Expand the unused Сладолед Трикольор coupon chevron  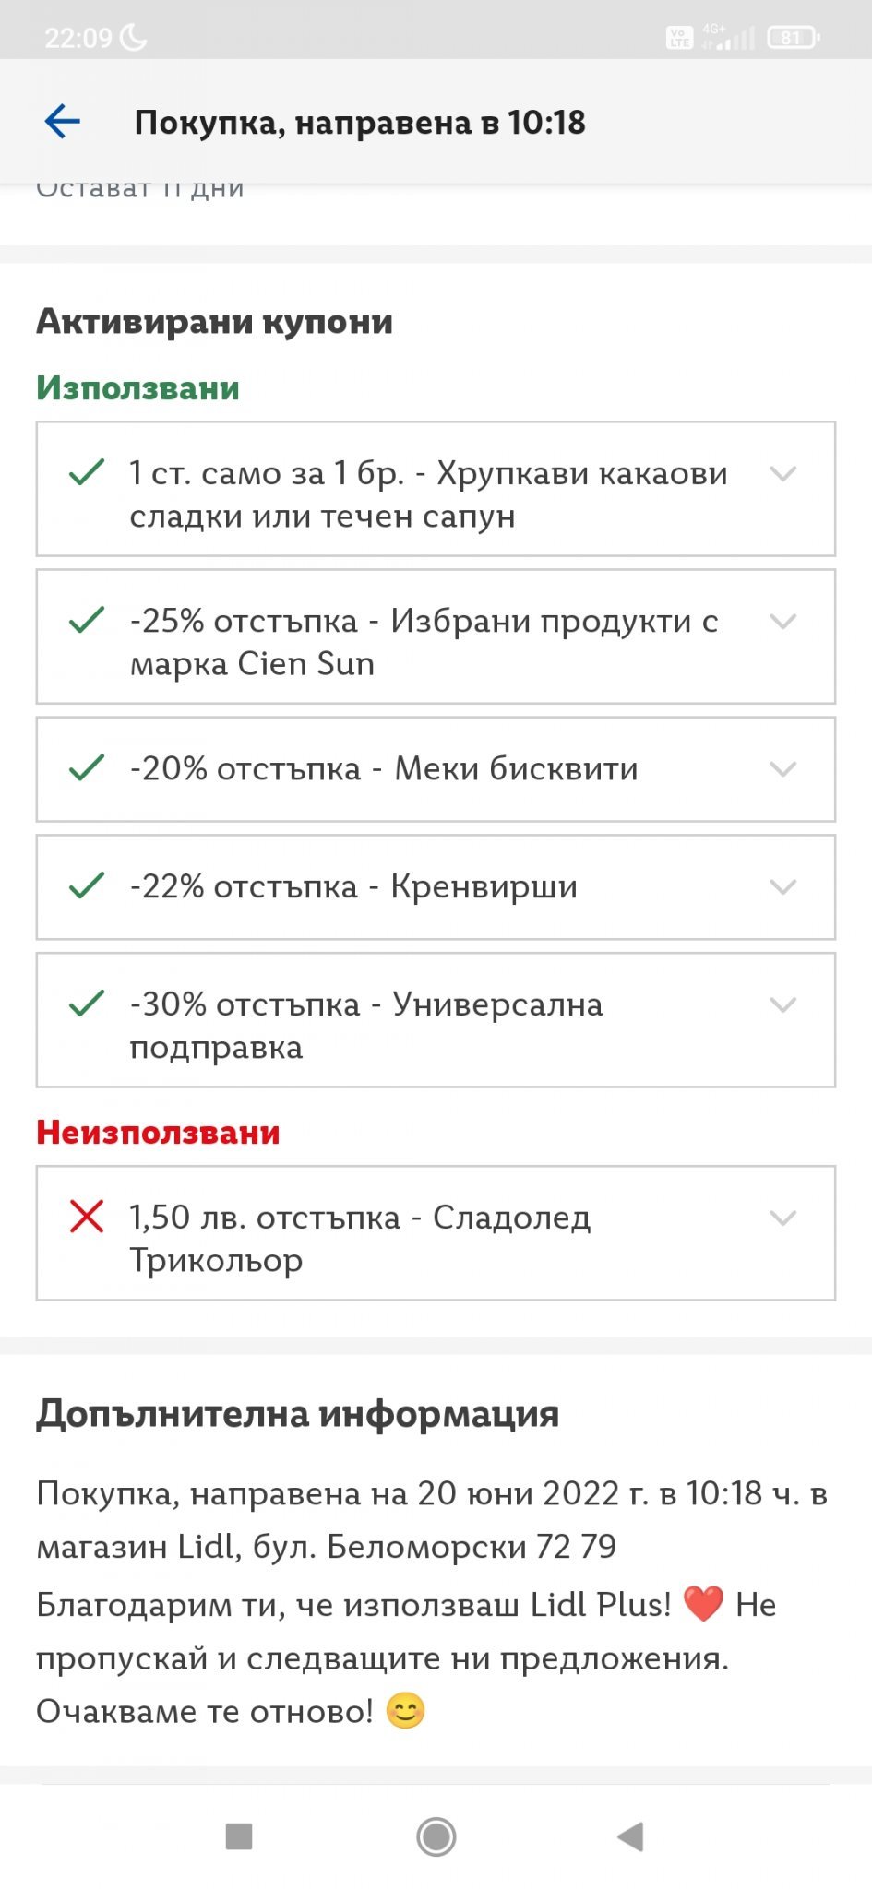[x=783, y=1218]
